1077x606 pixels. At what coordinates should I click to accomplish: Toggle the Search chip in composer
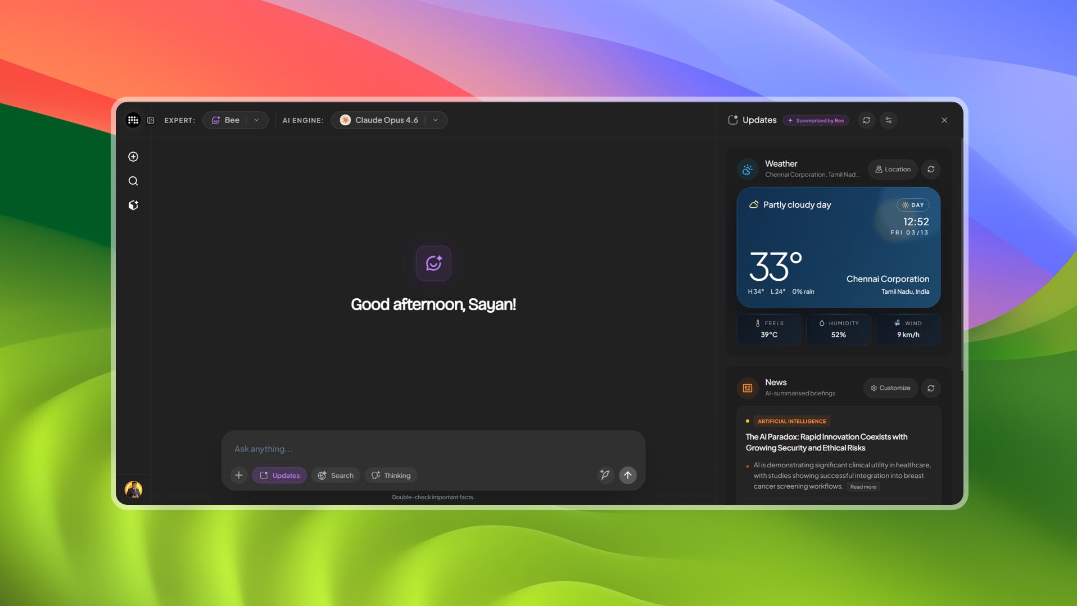pyautogui.click(x=336, y=475)
